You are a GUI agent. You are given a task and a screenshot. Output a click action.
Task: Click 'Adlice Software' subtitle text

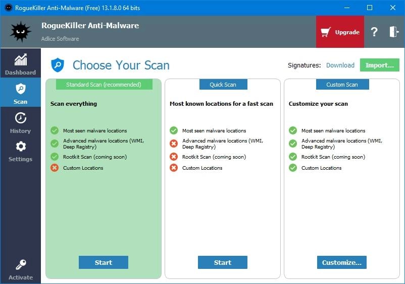coord(60,39)
